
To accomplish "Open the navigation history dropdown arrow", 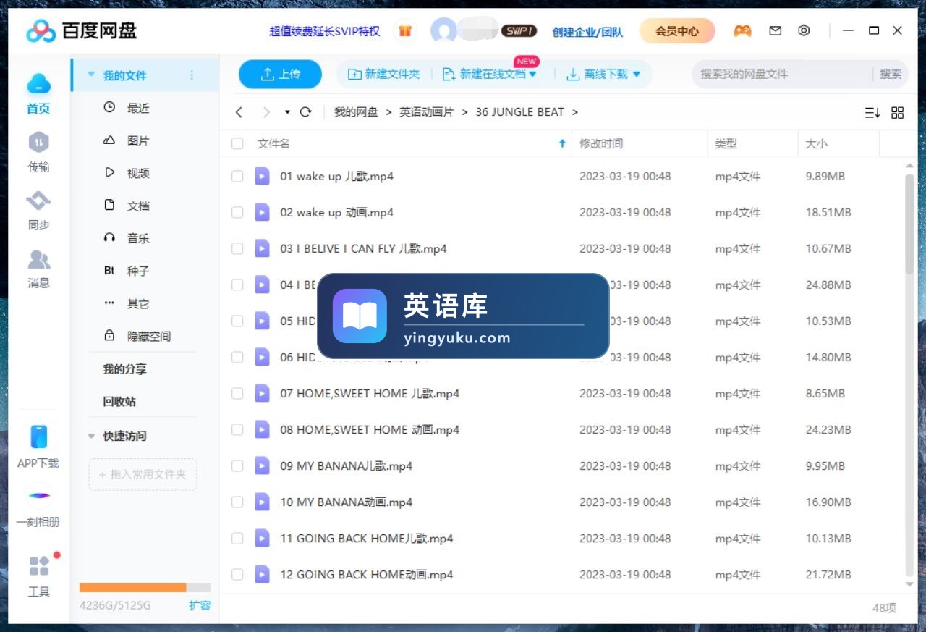I will pos(287,112).
